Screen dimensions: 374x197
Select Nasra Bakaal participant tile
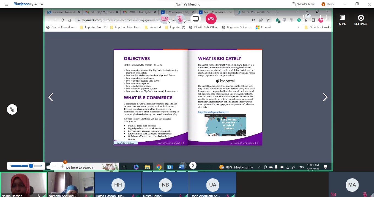165,185
